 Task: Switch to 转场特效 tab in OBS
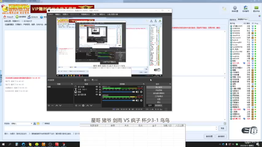[x=159, y=106]
